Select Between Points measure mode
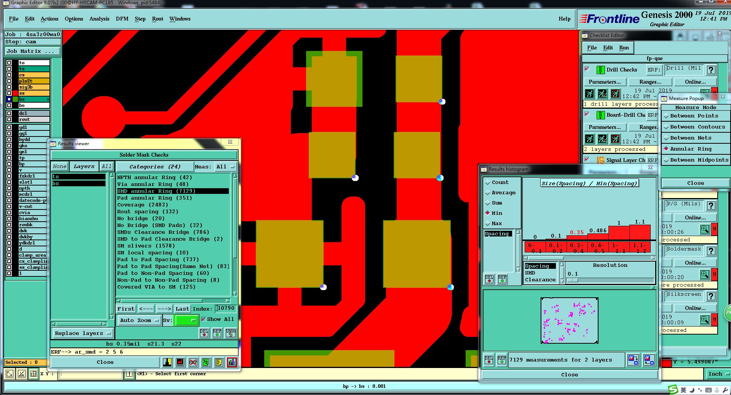 pyautogui.click(x=695, y=116)
